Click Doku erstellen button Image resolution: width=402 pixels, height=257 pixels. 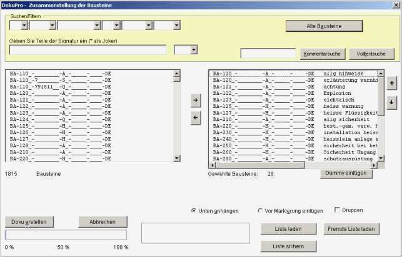click(29, 221)
